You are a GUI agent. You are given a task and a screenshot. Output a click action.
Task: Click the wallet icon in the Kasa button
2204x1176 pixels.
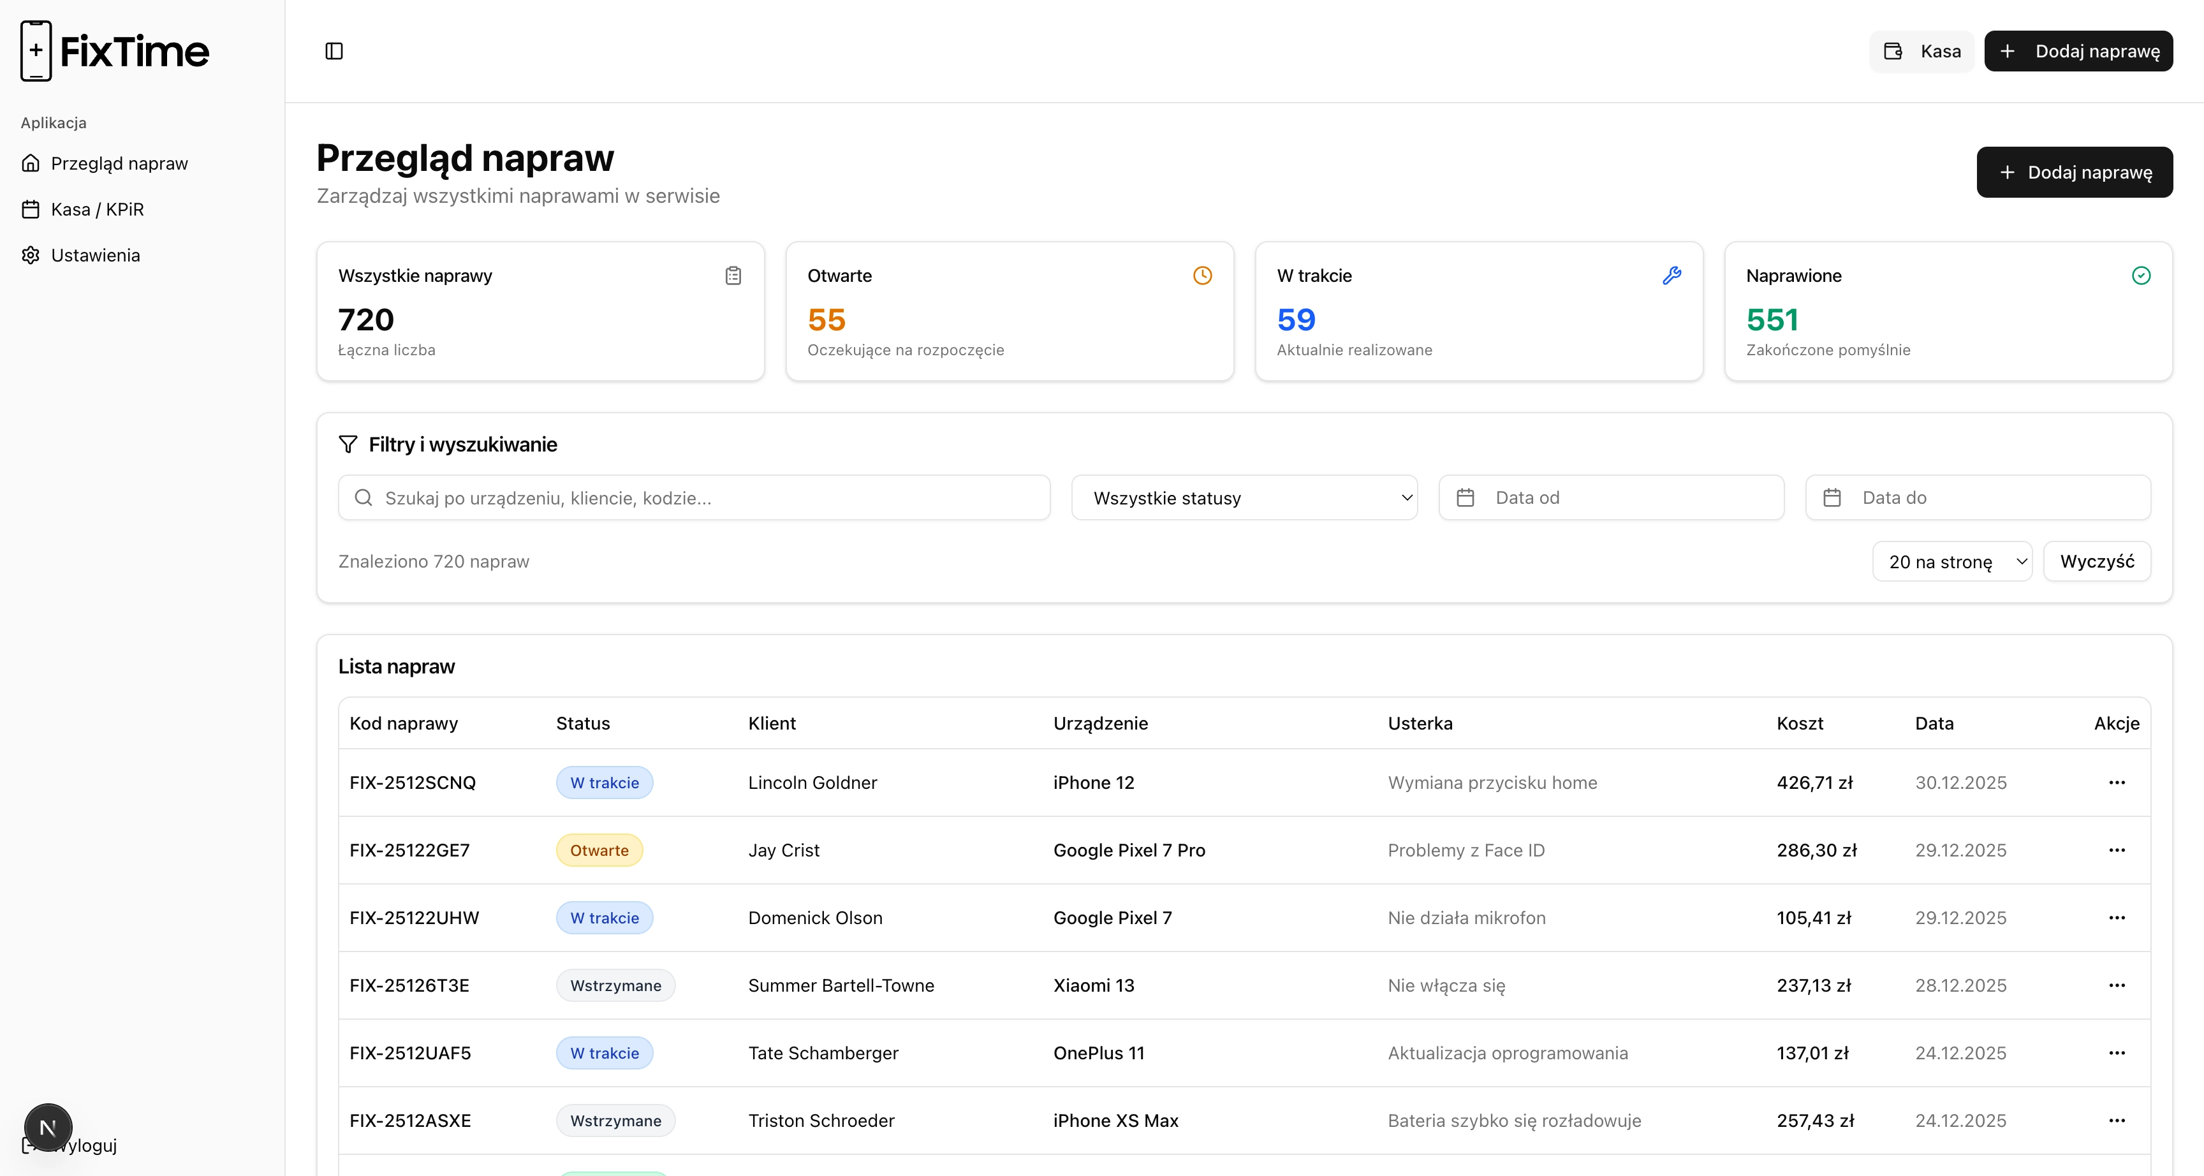pyautogui.click(x=1893, y=52)
